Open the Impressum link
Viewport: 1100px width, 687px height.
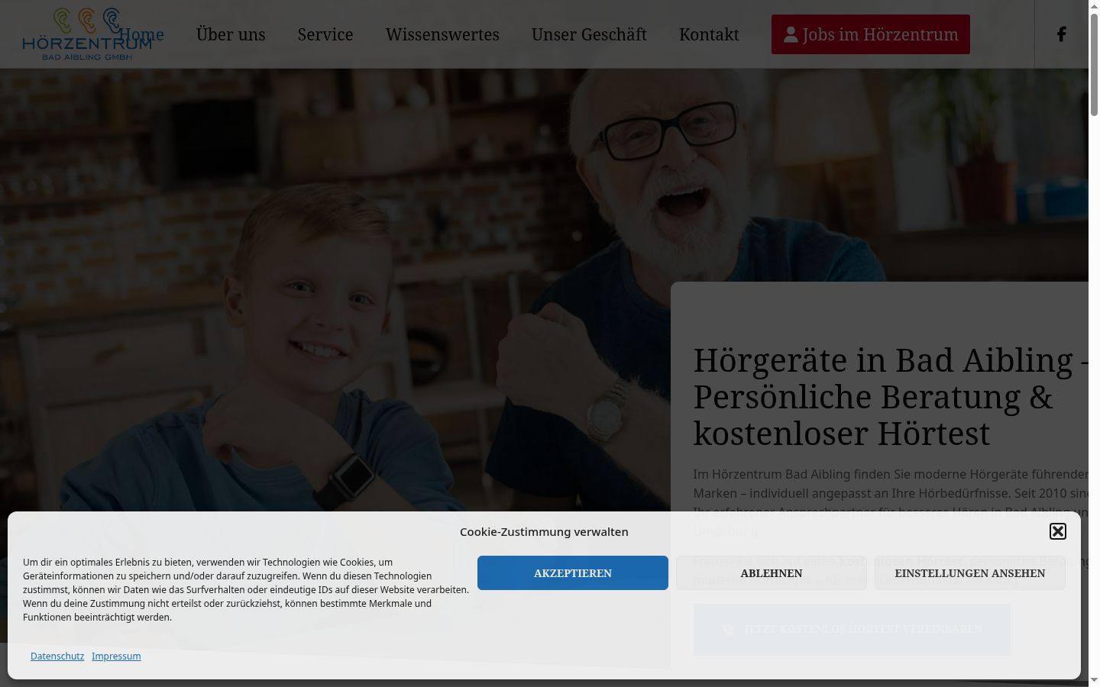pyautogui.click(x=116, y=656)
